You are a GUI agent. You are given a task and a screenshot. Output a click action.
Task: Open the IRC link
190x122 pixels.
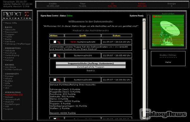point(7,88)
